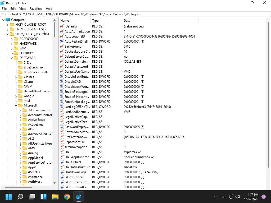Open File Explorer from taskbar
This screenshot has height=203, width=271.
(55, 196)
